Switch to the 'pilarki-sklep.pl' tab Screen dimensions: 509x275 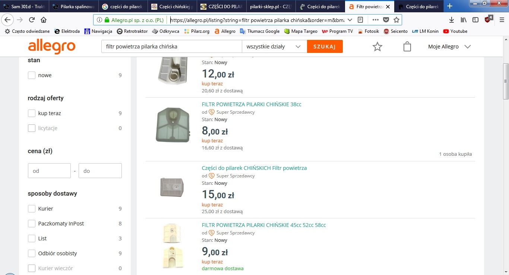click(271, 7)
